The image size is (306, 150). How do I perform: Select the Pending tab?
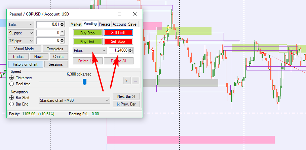[90, 24]
